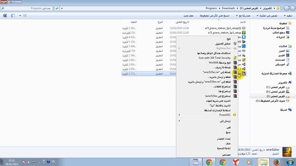Sort by the Size column header

tap(134, 22)
